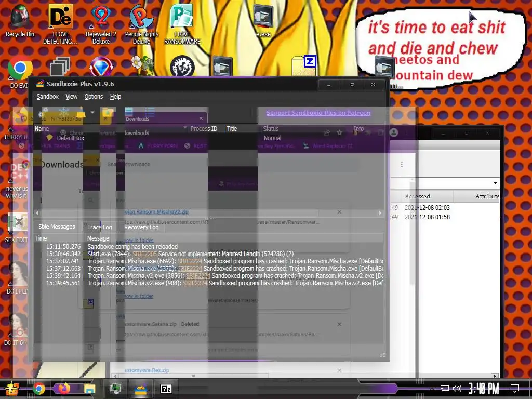
Task: Switch to the Trace Log tab
Action: 99,227
